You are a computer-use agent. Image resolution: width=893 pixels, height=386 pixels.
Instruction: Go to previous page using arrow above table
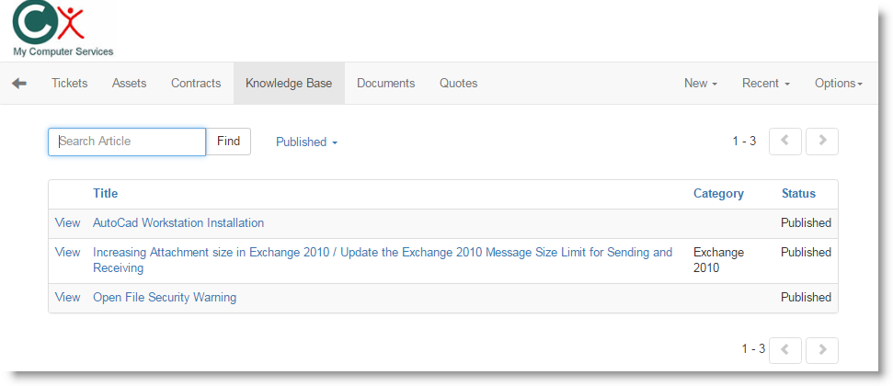(x=784, y=142)
